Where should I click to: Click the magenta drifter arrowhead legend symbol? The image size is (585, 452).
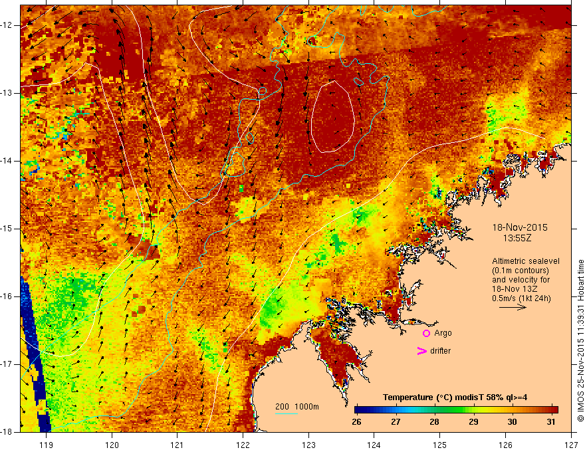coord(421,351)
